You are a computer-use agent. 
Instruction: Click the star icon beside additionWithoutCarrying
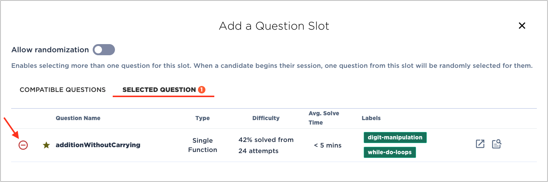click(x=46, y=145)
